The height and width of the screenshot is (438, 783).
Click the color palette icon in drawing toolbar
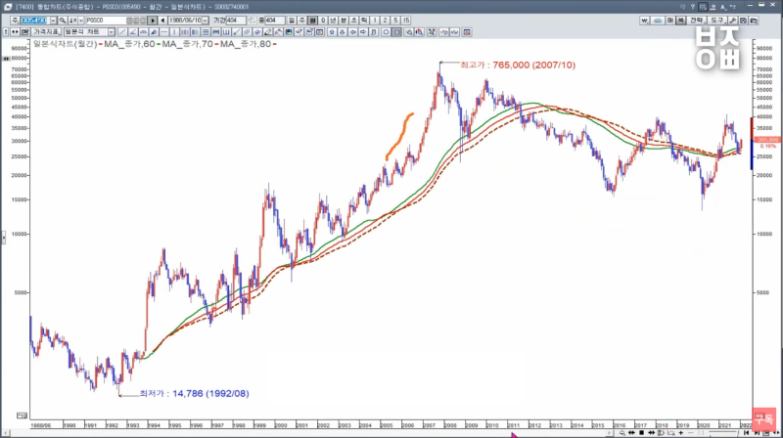tap(288, 32)
